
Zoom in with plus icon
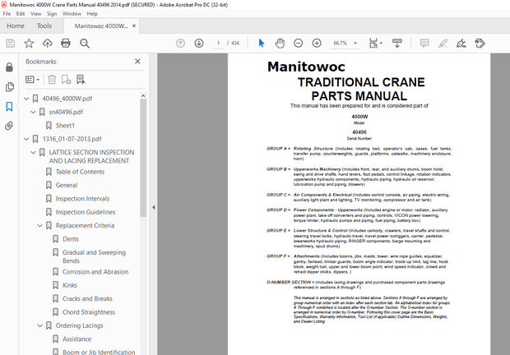click(317, 44)
